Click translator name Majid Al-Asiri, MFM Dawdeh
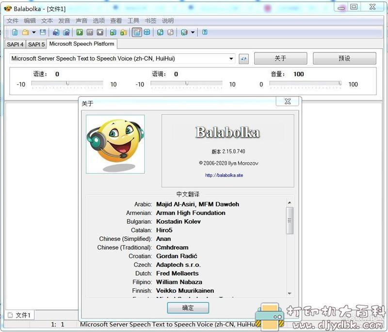The image size is (388, 332). 198,204
